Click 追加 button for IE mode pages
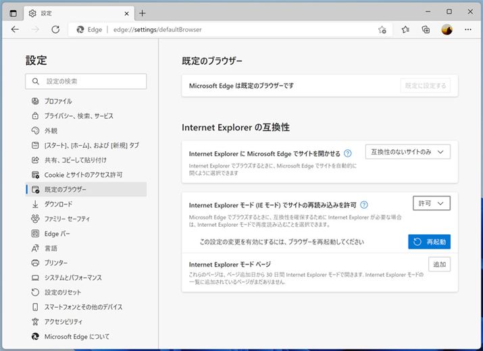This screenshot has height=351, width=483. click(439, 264)
